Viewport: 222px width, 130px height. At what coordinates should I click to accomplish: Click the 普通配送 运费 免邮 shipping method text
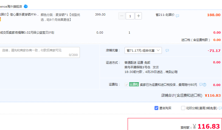click(x=137, y=63)
